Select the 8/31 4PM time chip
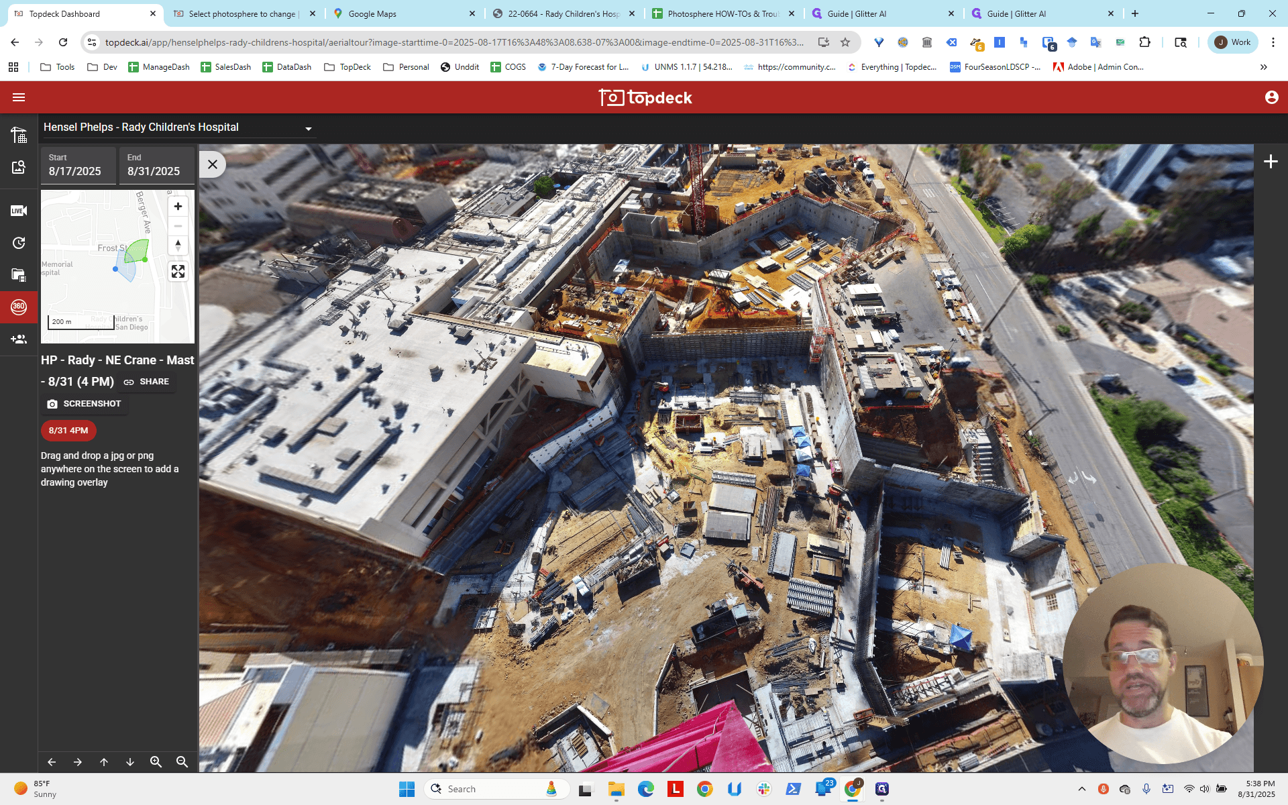The width and height of the screenshot is (1288, 805). (68, 431)
